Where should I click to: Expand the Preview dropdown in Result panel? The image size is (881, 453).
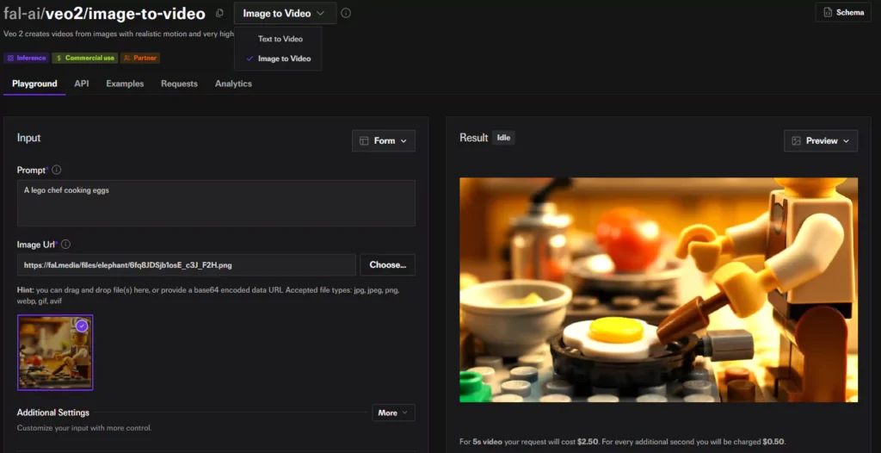tap(820, 140)
